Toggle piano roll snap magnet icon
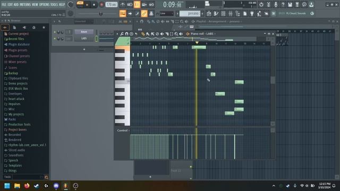The image size is (340, 191). tap(126, 34)
